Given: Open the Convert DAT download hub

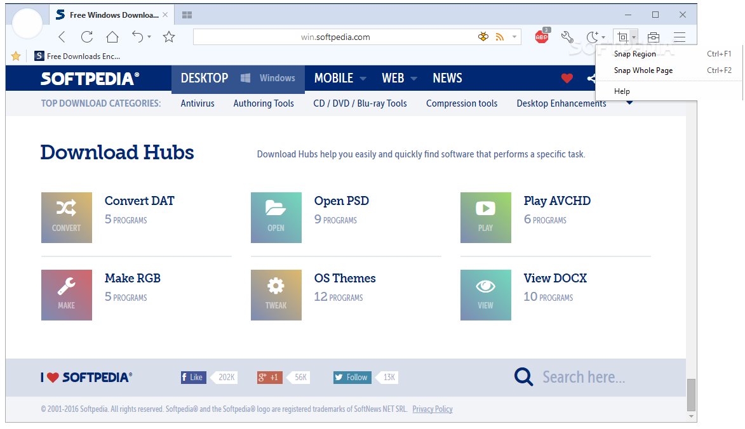Looking at the screenshot, I should [139, 201].
